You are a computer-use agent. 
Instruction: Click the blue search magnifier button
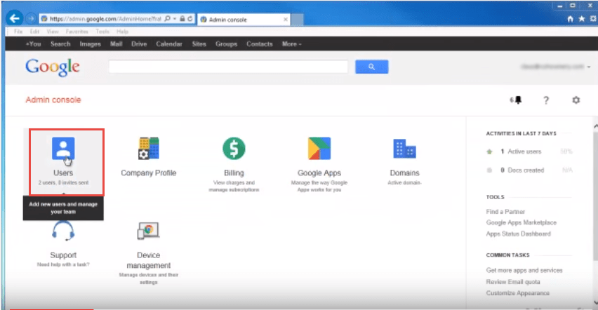(x=372, y=67)
